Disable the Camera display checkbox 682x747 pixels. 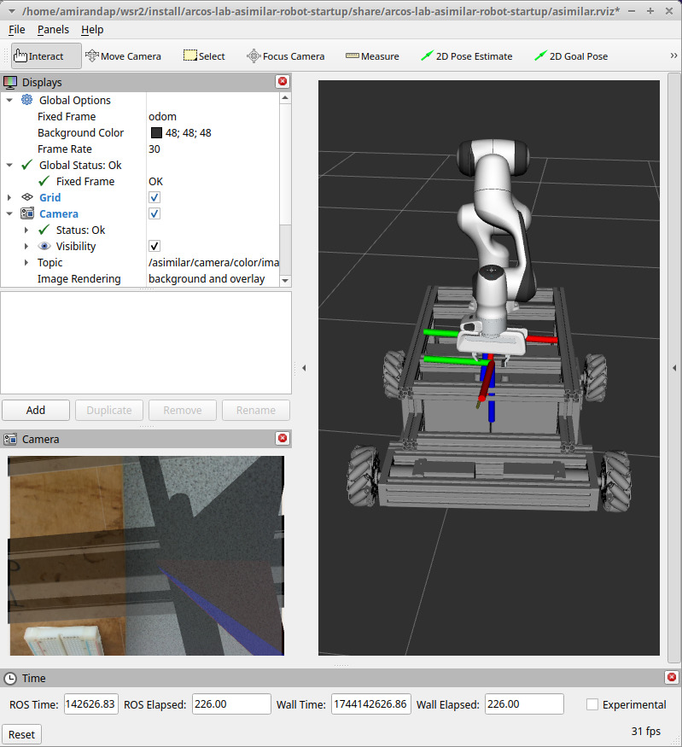(x=154, y=213)
